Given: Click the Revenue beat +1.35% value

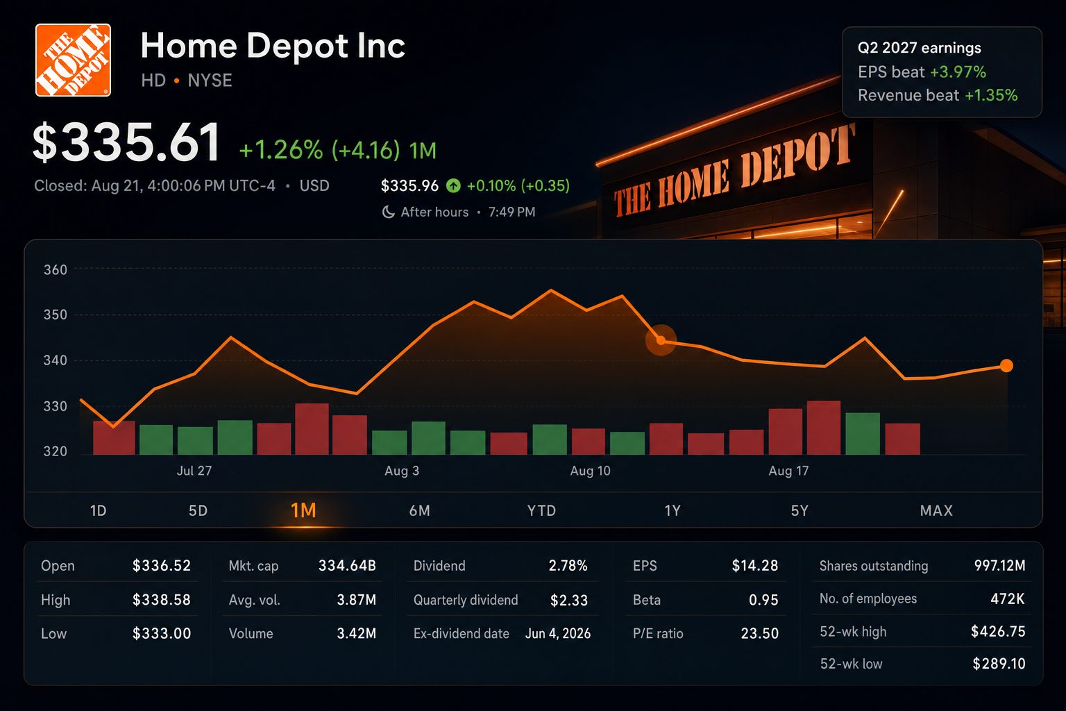Looking at the screenshot, I should [x=991, y=95].
